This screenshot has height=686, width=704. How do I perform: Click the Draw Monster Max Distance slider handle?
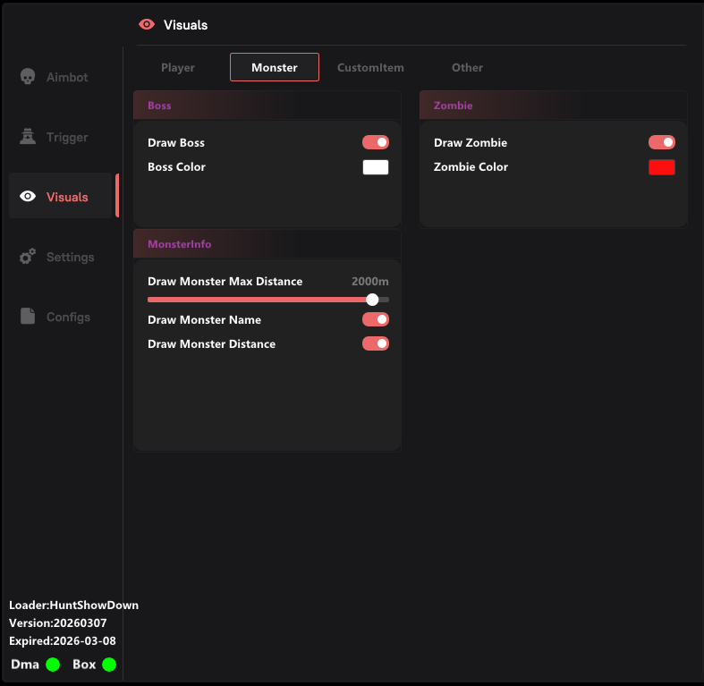[372, 300]
